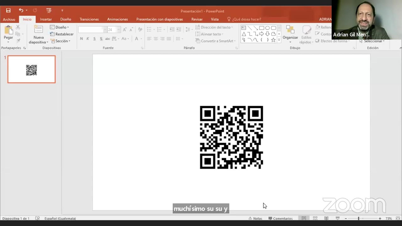
Task: Open Customize Quick Access Toolbar dropdown
Action: (62, 11)
